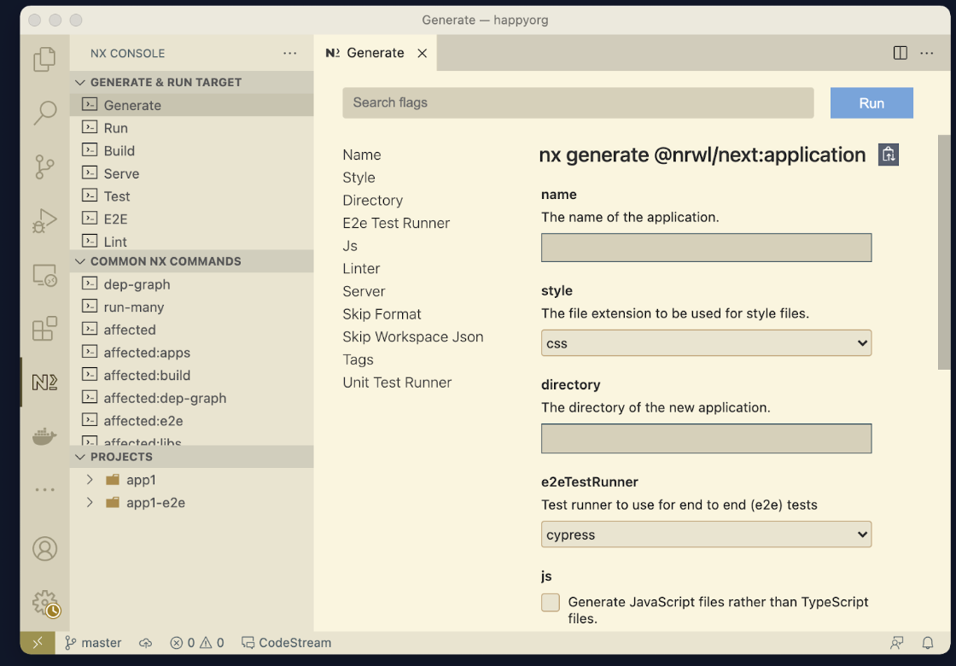Open the Search view icon
956x666 pixels.
point(44,112)
